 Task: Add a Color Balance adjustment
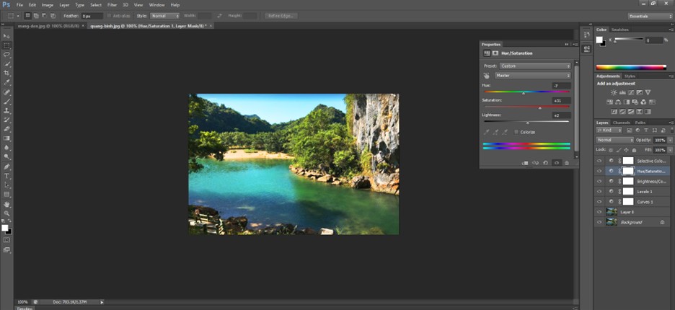[618, 102]
